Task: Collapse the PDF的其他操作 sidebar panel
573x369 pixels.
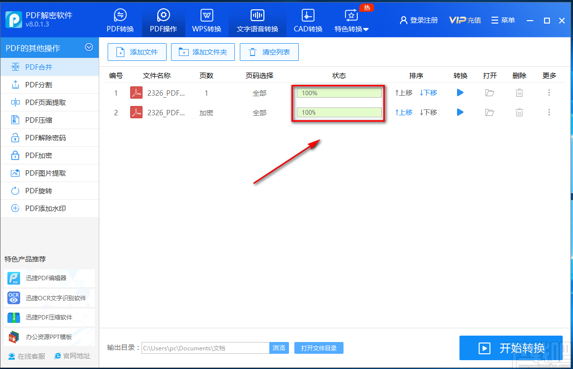Action: [x=89, y=48]
